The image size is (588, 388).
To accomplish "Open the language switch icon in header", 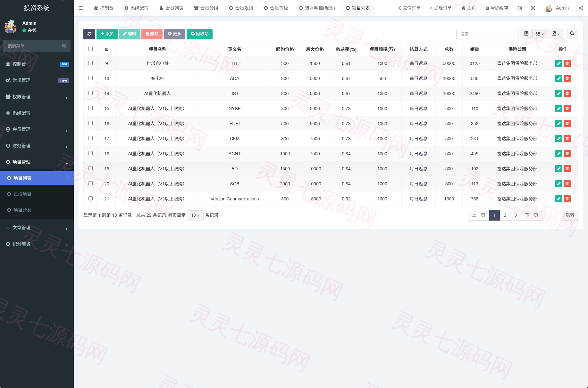I will pos(520,8).
